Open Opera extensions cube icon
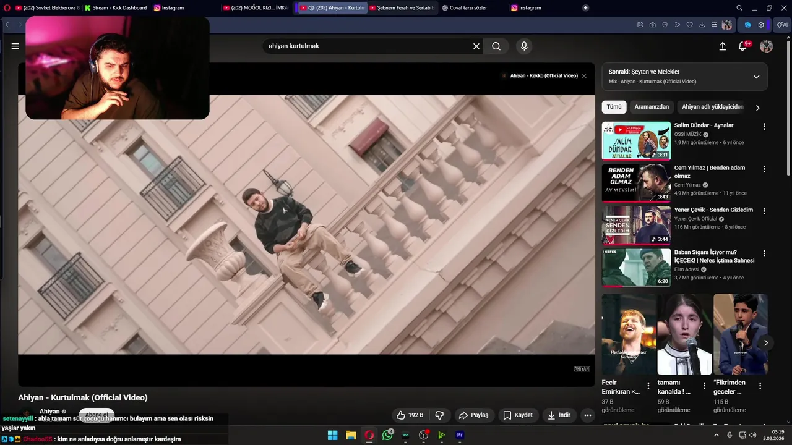This screenshot has height=445, width=792. click(x=761, y=25)
